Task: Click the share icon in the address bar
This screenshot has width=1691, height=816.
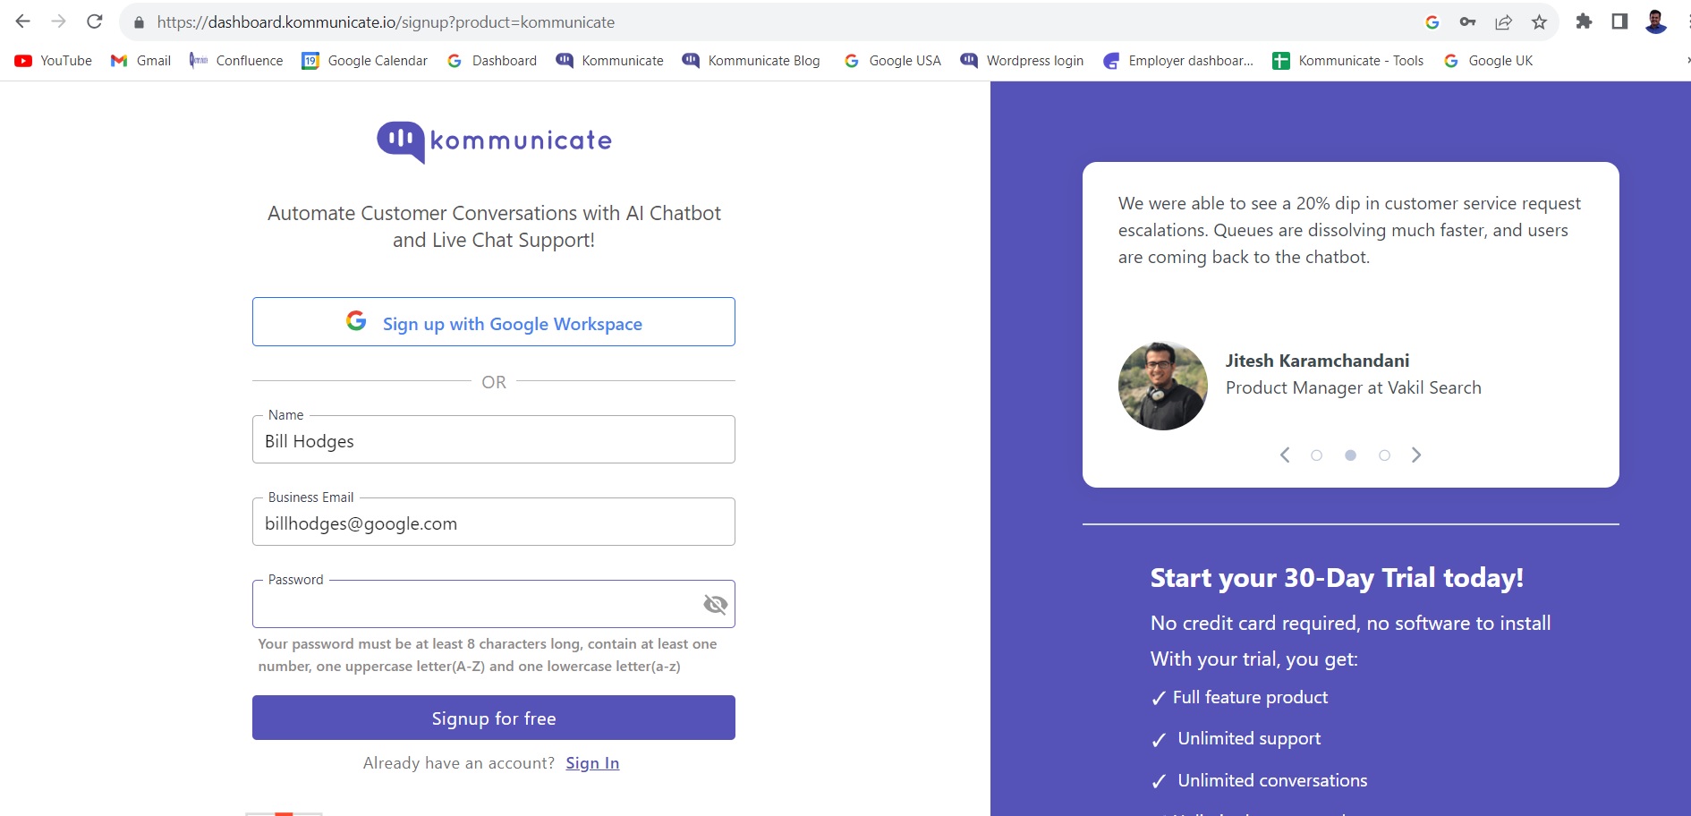Action: 1503,21
